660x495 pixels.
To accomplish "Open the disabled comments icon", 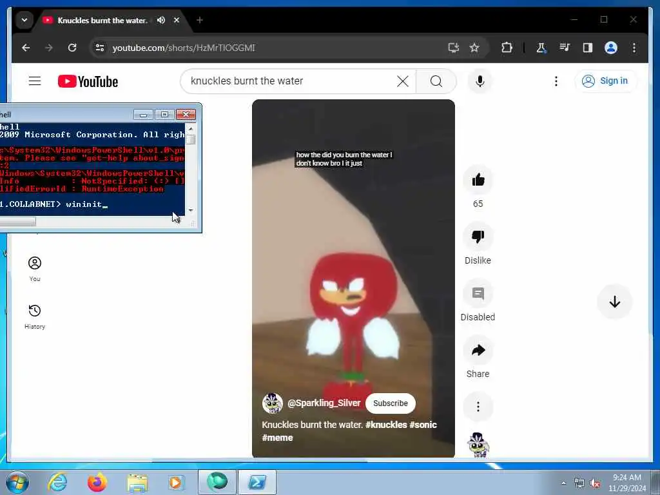I will click(x=478, y=294).
